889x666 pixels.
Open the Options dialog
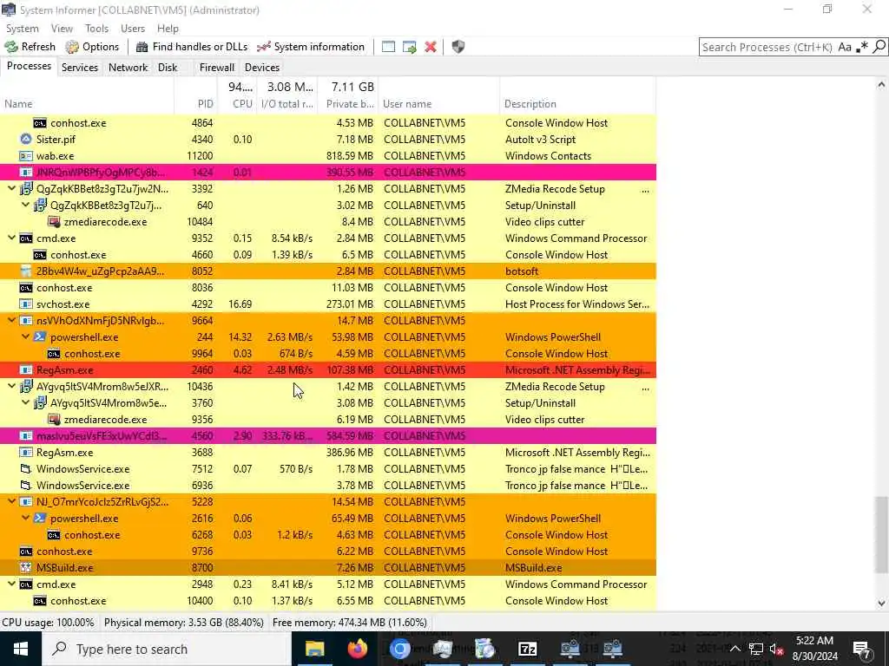pos(92,47)
